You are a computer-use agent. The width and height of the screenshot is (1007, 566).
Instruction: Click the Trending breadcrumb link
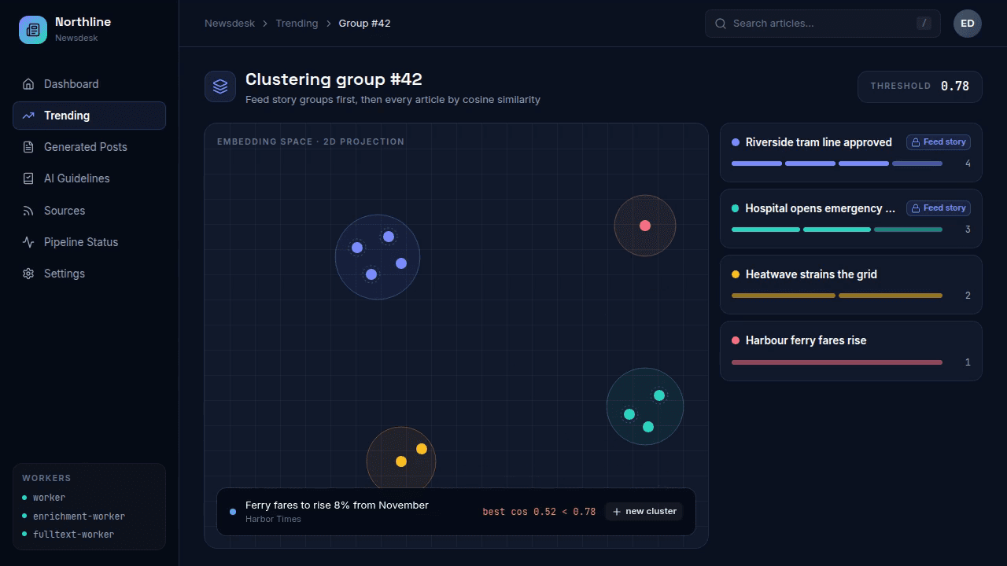coord(297,24)
